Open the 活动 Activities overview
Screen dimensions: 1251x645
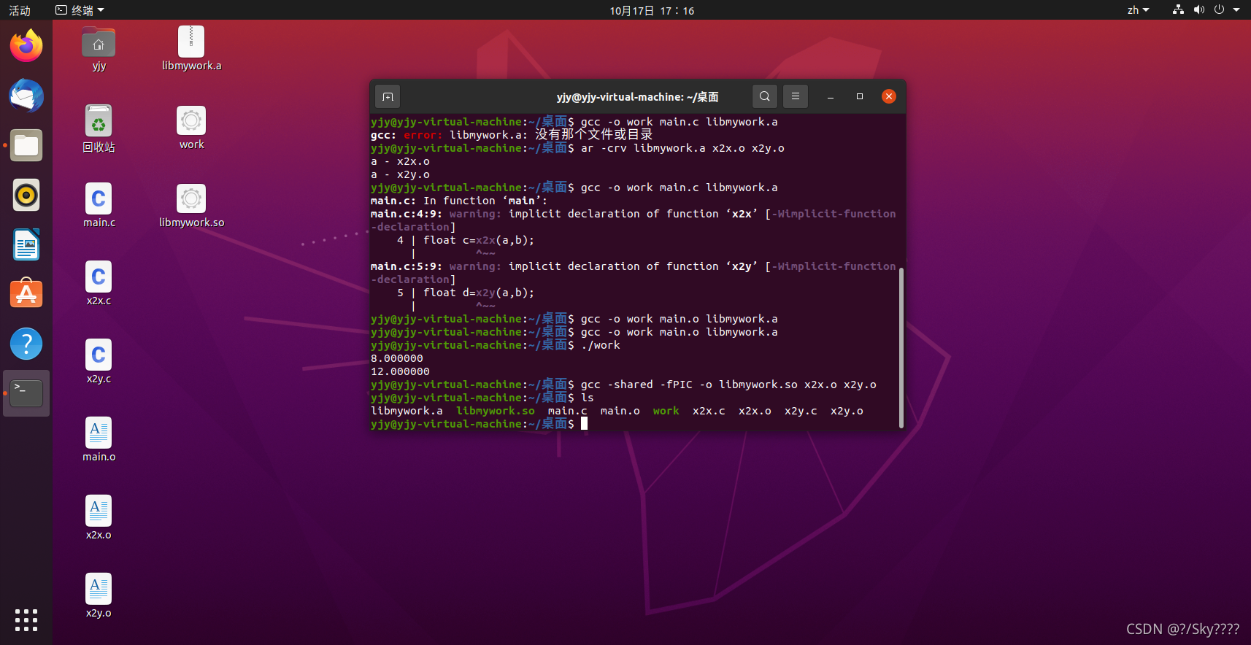(20, 10)
